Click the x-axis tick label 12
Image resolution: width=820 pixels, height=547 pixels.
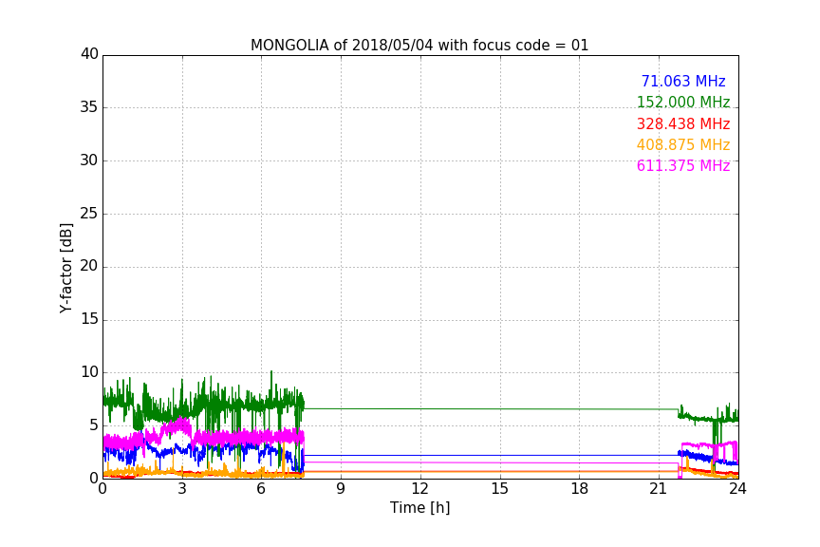pos(419,489)
